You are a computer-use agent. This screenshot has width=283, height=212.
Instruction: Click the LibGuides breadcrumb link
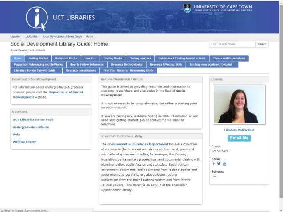31,36
